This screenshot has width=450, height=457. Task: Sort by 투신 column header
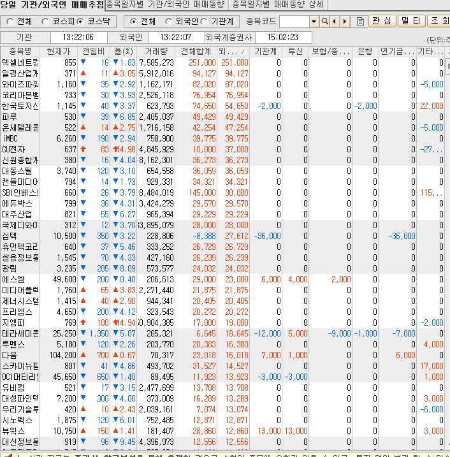click(x=295, y=51)
